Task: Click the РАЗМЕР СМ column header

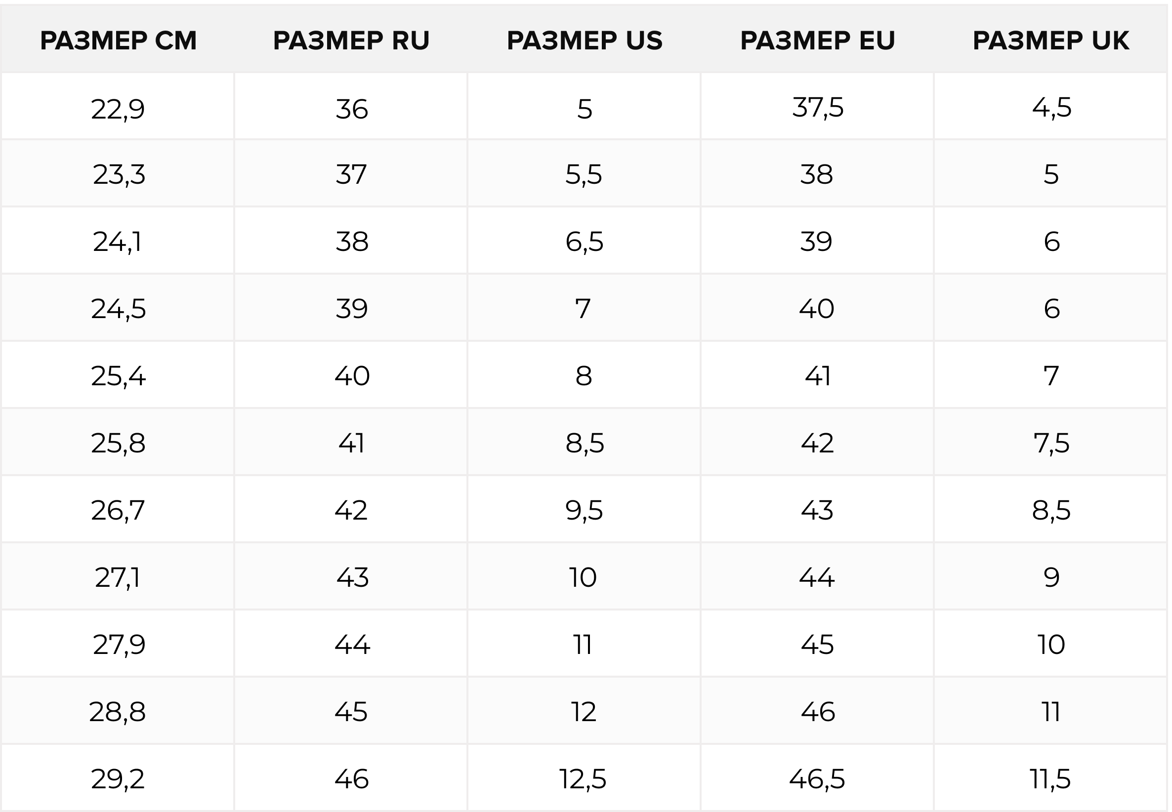Action: (118, 40)
